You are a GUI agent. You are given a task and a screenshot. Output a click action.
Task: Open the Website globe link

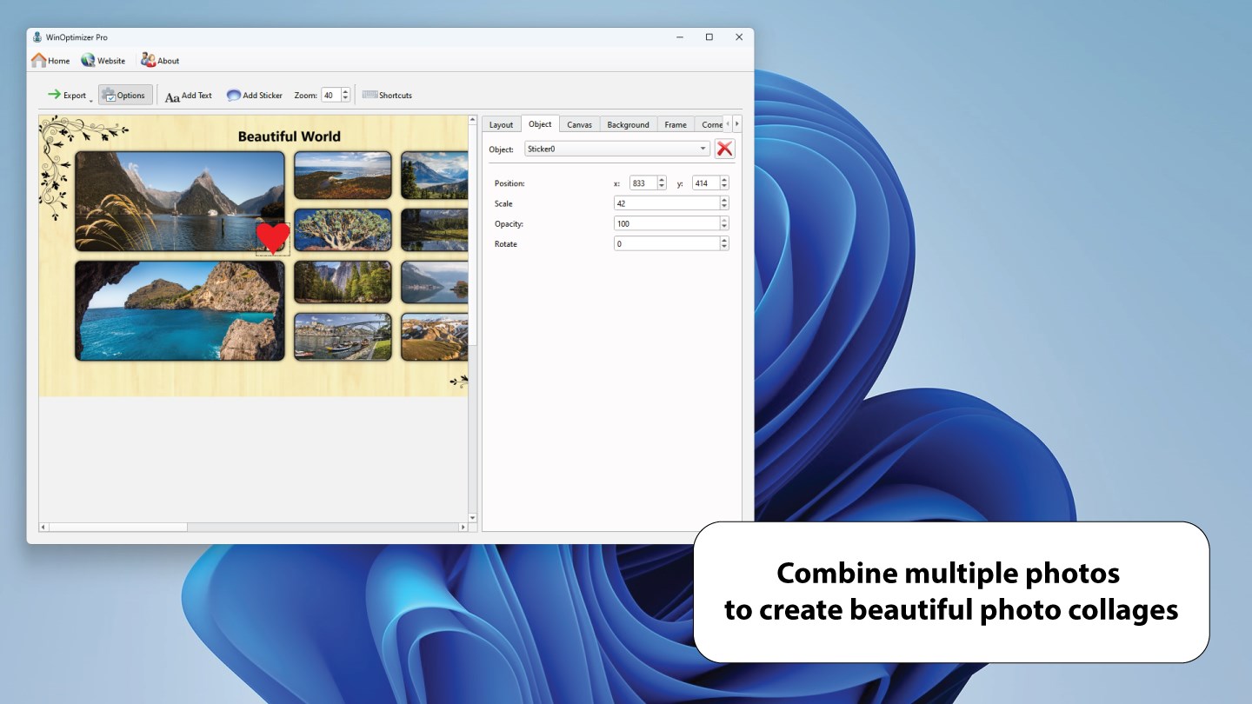[103, 61]
